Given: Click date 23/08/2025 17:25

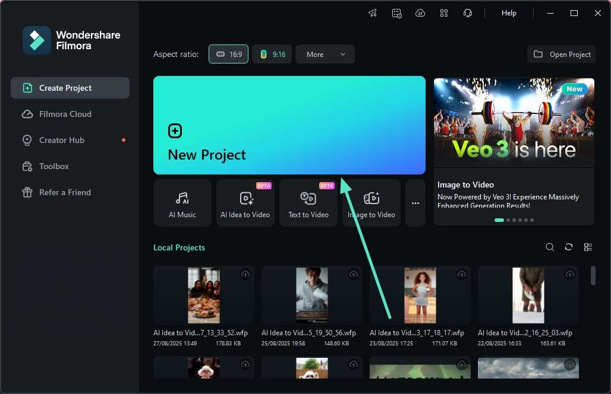Looking at the screenshot, I should [391, 344].
